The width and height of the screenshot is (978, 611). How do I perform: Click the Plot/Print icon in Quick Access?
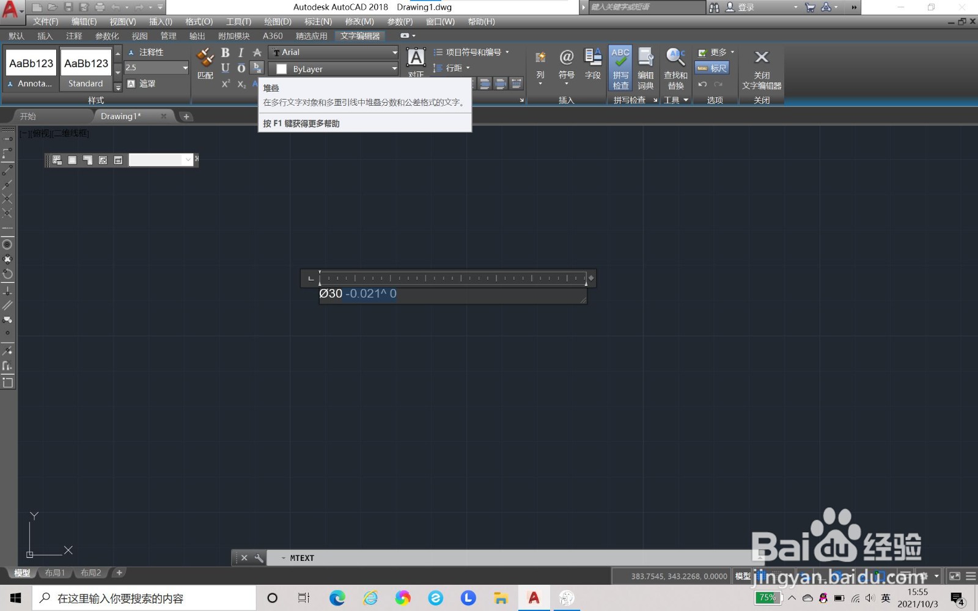[x=100, y=7]
